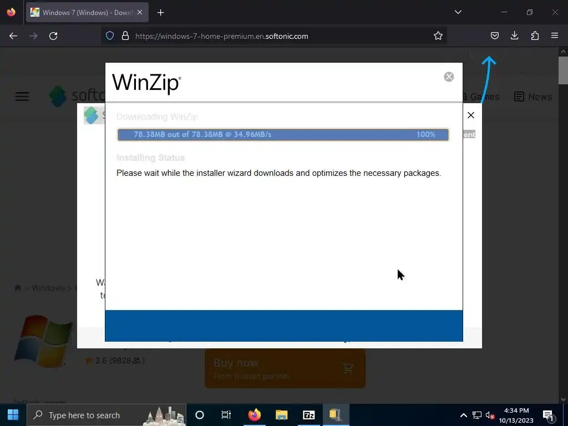The image size is (568, 426).
Task: Open the notification center icon
Action: coord(548,415)
